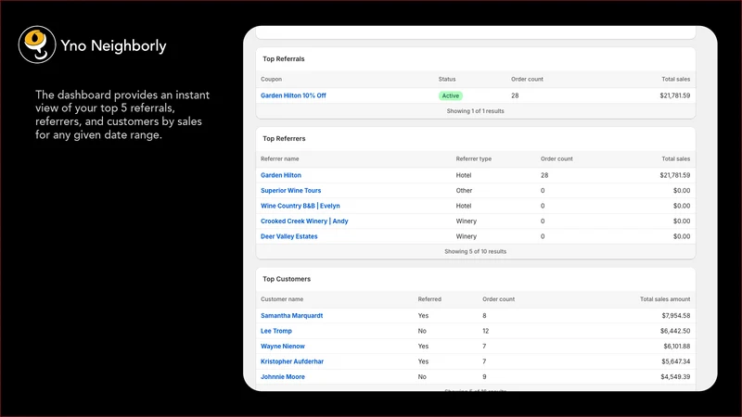Click Order count header in Top Referrals

[x=527, y=79]
